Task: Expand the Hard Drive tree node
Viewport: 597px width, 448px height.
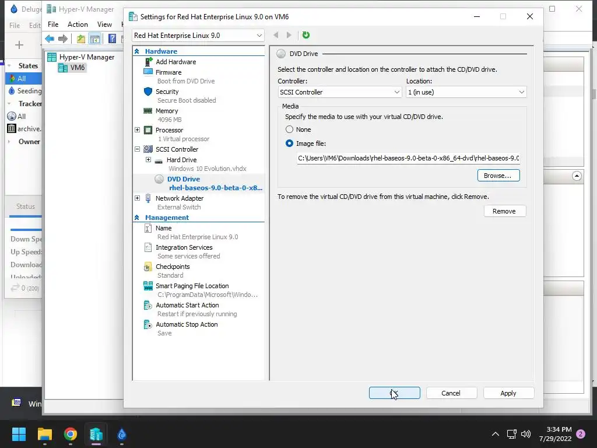Action: (x=149, y=160)
